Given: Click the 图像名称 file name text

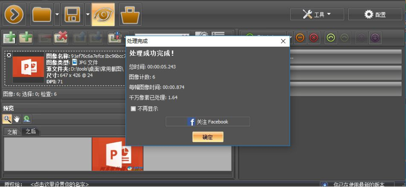Looking at the screenshot, I should pos(86,56).
